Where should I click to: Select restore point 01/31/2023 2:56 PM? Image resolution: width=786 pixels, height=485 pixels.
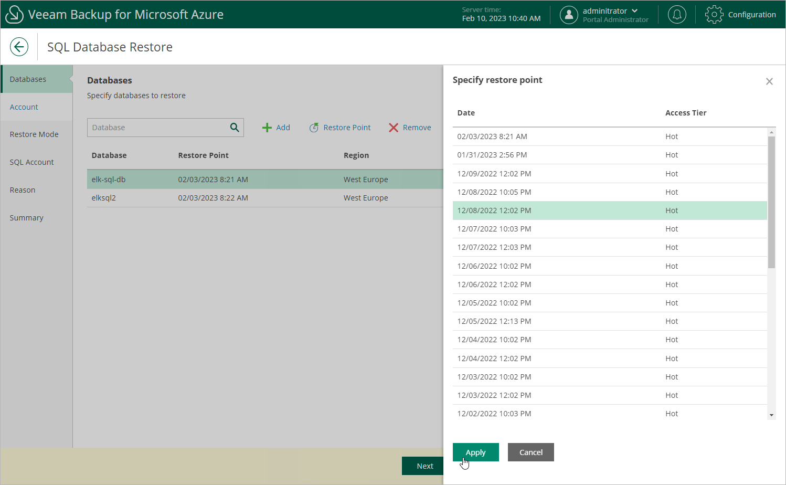coord(610,155)
